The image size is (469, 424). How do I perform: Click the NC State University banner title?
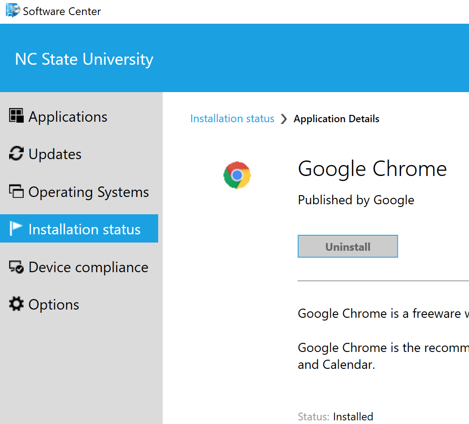click(x=84, y=59)
